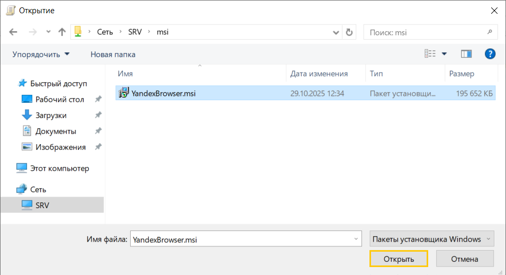Viewport: 506px width, 275px height.
Task: Expand chevron after SRV in address bar
Action: 149,32
